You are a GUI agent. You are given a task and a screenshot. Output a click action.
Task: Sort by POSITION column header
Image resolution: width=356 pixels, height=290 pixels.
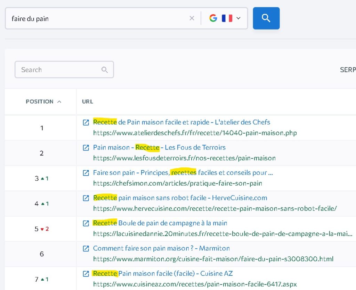[x=43, y=102]
